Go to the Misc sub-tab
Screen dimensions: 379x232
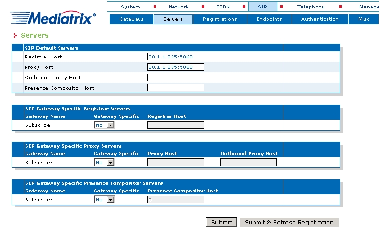tap(364, 19)
